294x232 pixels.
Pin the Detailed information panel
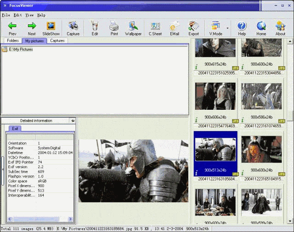pyautogui.click(x=73, y=121)
